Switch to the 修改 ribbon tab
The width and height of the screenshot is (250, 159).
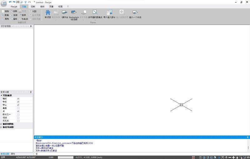(42, 7)
